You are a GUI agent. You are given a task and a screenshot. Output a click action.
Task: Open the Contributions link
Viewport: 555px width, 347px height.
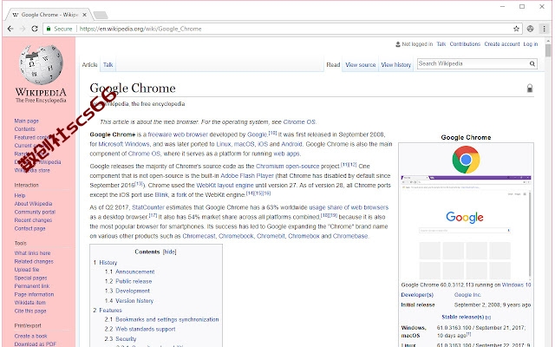(465, 44)
